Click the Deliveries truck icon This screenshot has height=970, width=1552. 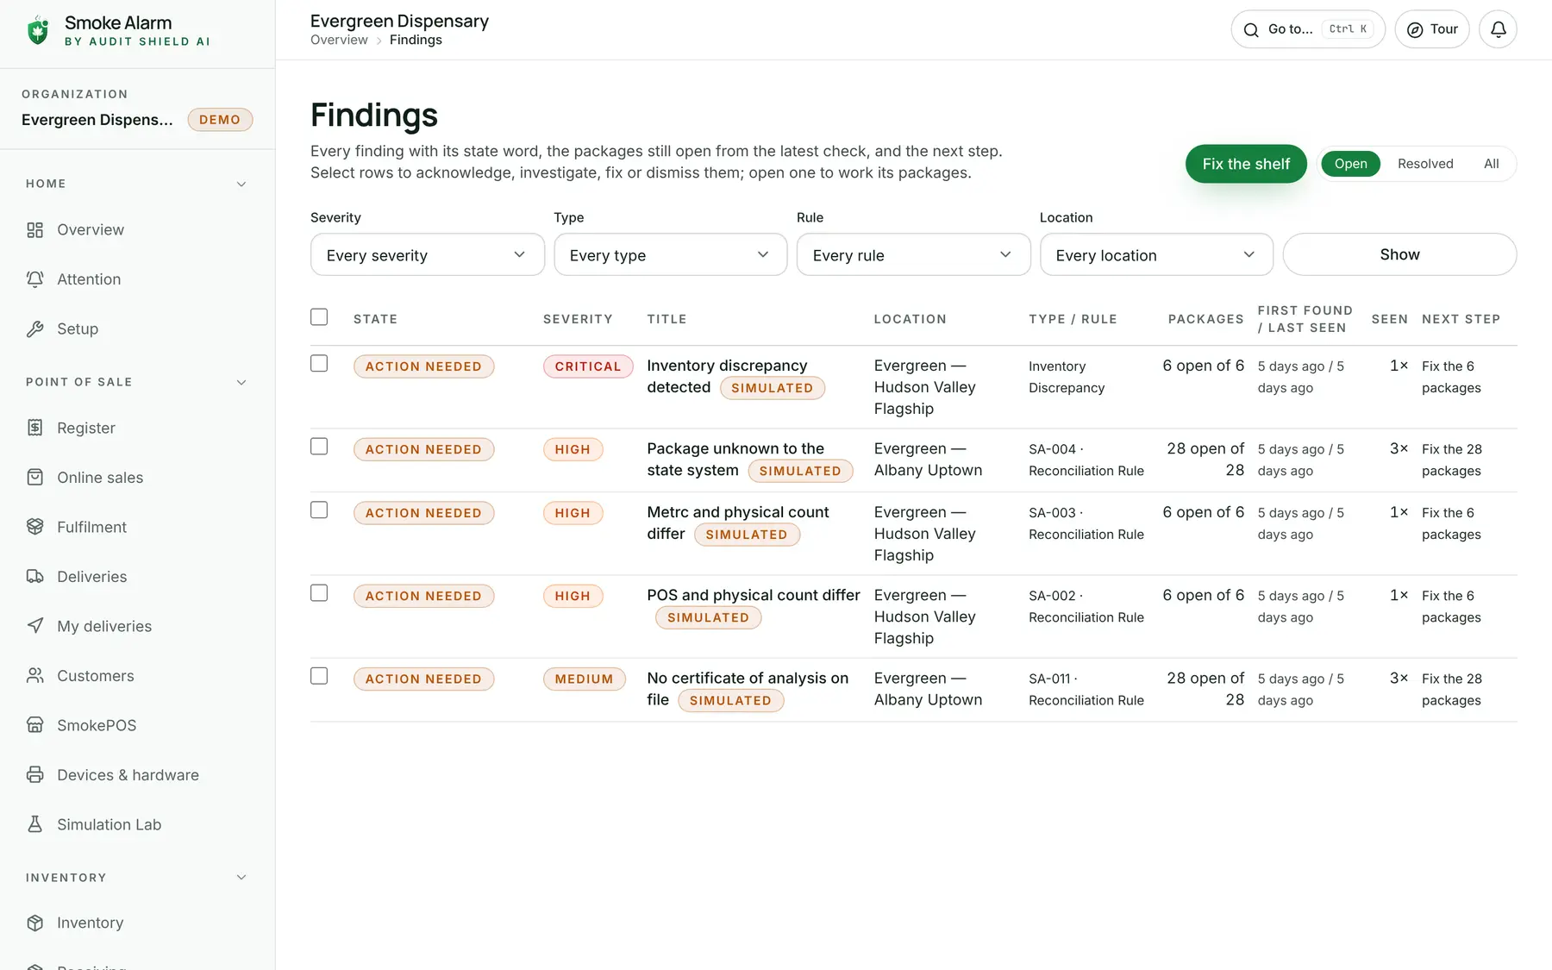point(34,577)
